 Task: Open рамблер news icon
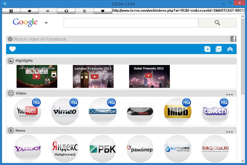point(140,149)
